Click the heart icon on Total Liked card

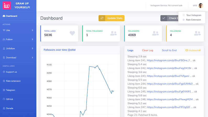pos(72,33)
